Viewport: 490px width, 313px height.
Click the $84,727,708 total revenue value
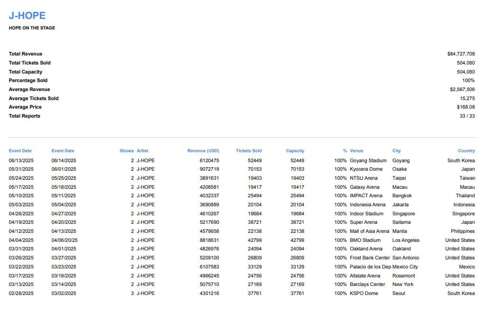coord(461,54)
